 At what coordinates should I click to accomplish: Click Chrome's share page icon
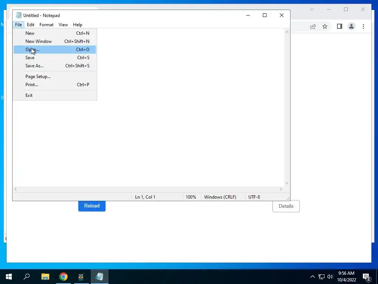tap(313, 26)
